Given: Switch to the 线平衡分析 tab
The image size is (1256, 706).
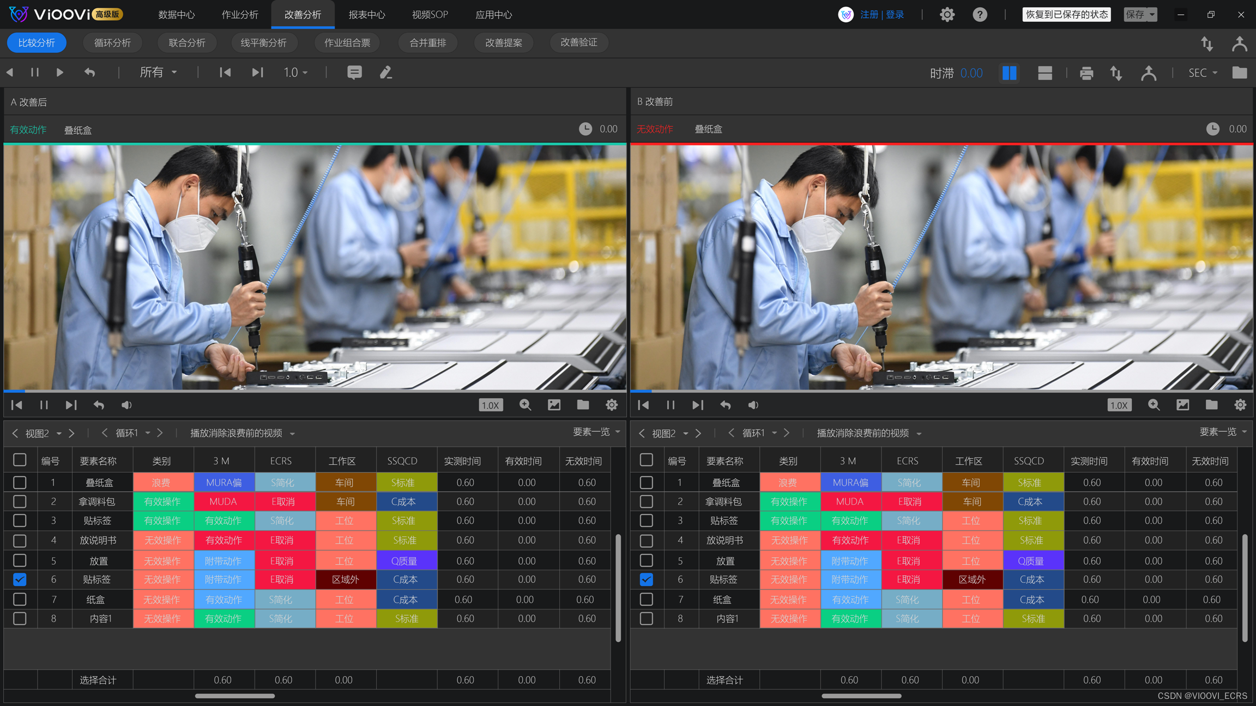Looking at the screenshot, I should point(263,42).
